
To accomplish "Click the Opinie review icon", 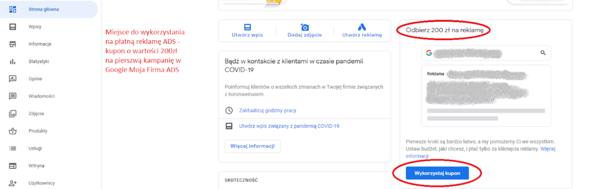I will point(13,78).
